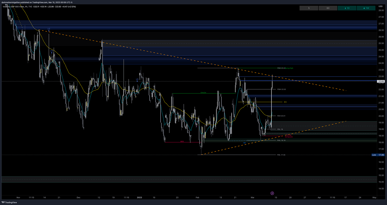387x205 pixels.
Task: Select the green Swing High label
Action: pos(290,68)
